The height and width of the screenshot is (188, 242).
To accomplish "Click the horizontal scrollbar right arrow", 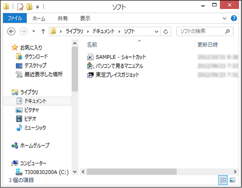I will coord(235,172).
